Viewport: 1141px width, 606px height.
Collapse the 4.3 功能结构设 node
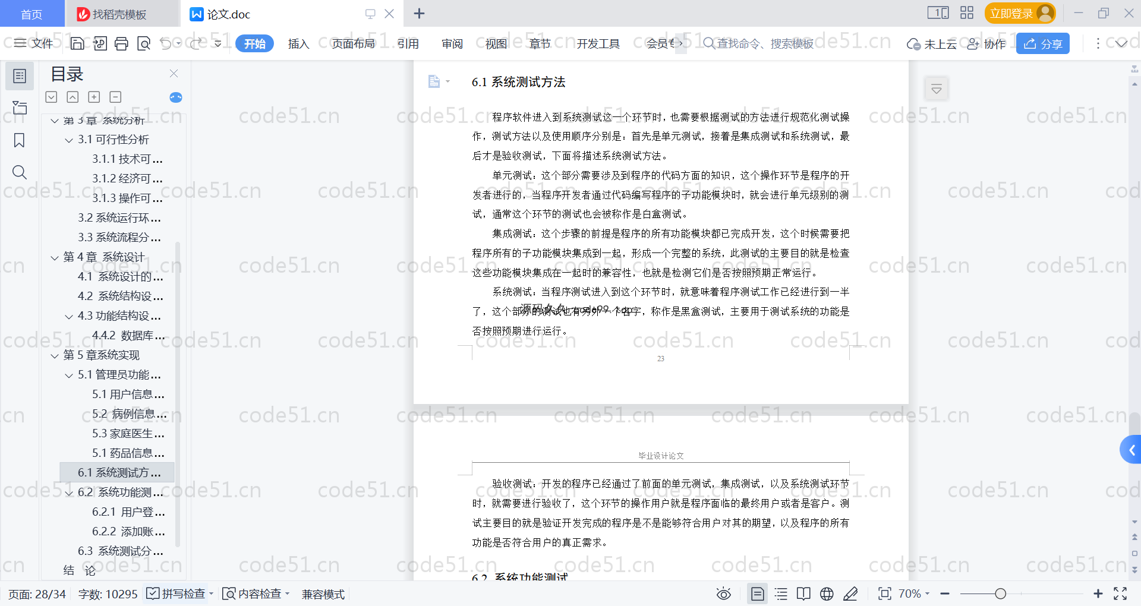click(69, 317)
